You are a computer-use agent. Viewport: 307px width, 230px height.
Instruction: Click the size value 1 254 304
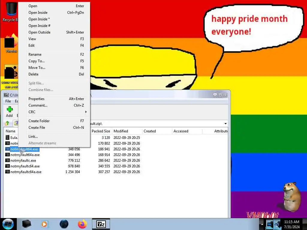(73, 172)
